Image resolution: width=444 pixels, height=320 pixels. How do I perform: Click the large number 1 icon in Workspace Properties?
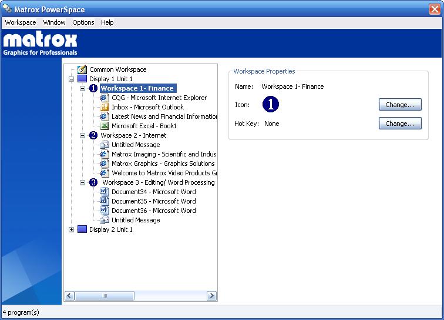click(271, 104)
